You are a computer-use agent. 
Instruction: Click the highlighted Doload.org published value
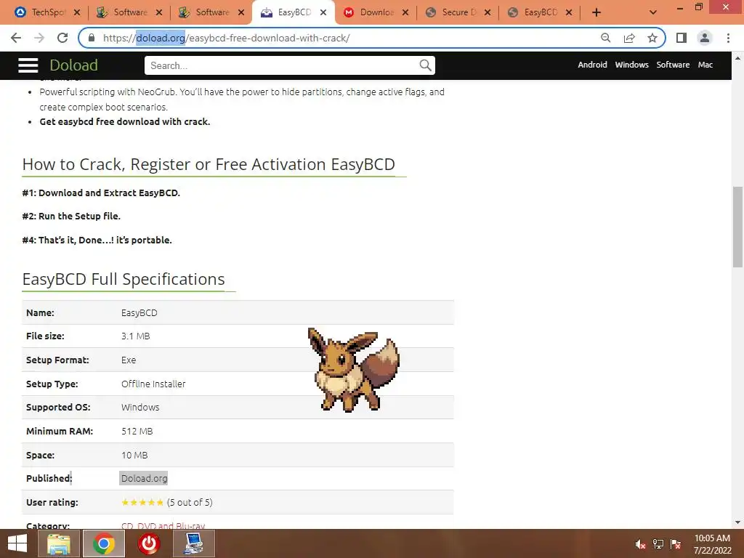145,478
